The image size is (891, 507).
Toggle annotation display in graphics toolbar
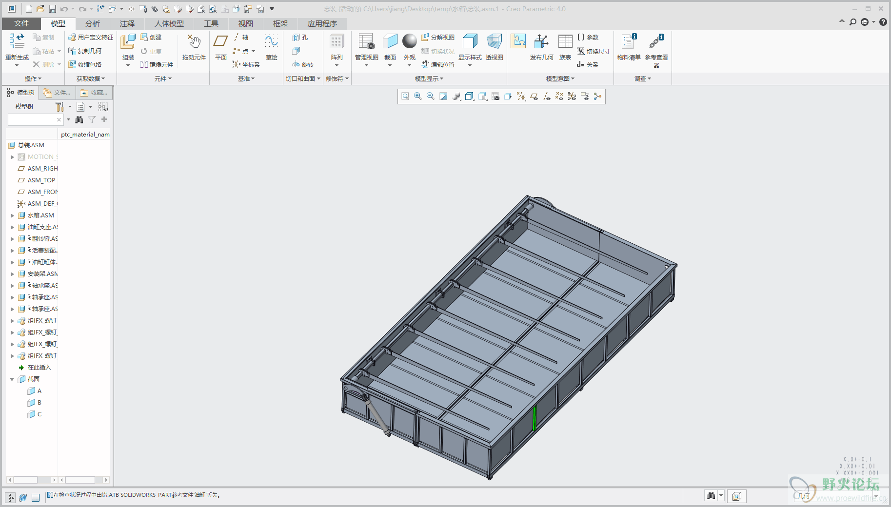point(585,97)
